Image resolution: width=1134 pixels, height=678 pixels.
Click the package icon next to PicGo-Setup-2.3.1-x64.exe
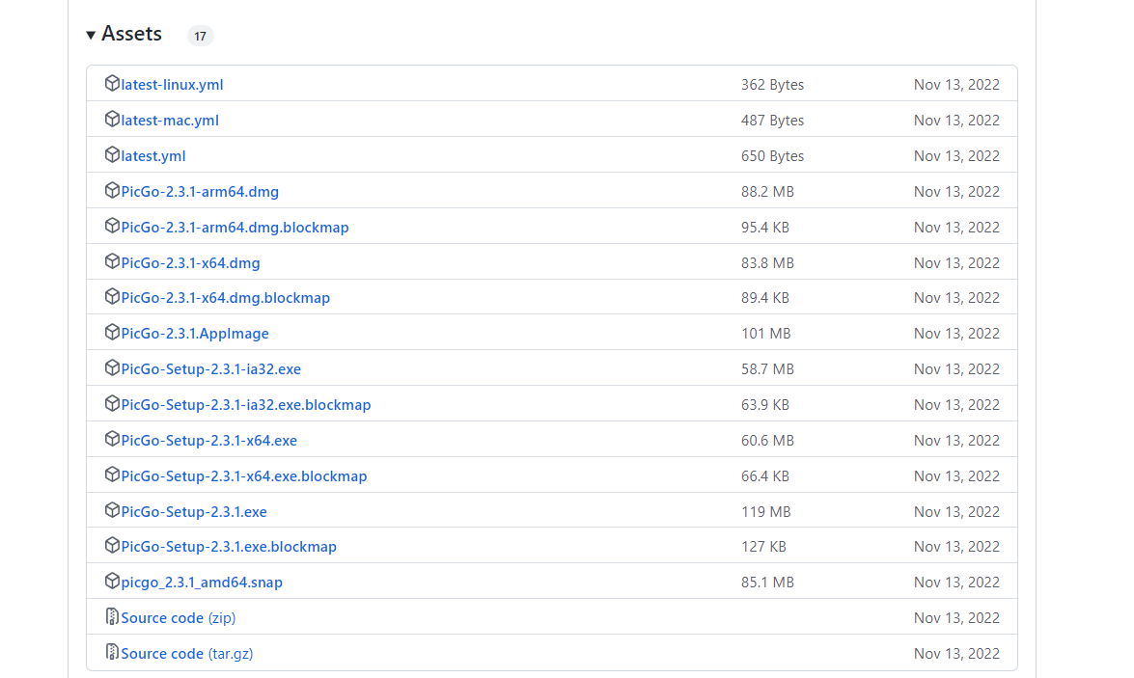111,439
